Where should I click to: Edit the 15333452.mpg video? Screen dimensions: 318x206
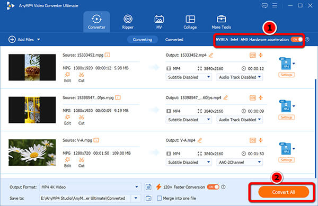click(x=67, y=77)
